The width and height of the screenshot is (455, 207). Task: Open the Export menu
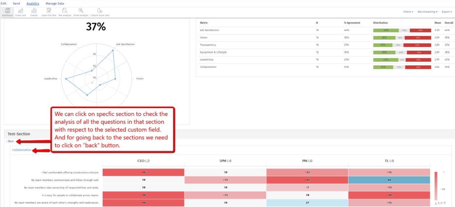click(446, 11)
